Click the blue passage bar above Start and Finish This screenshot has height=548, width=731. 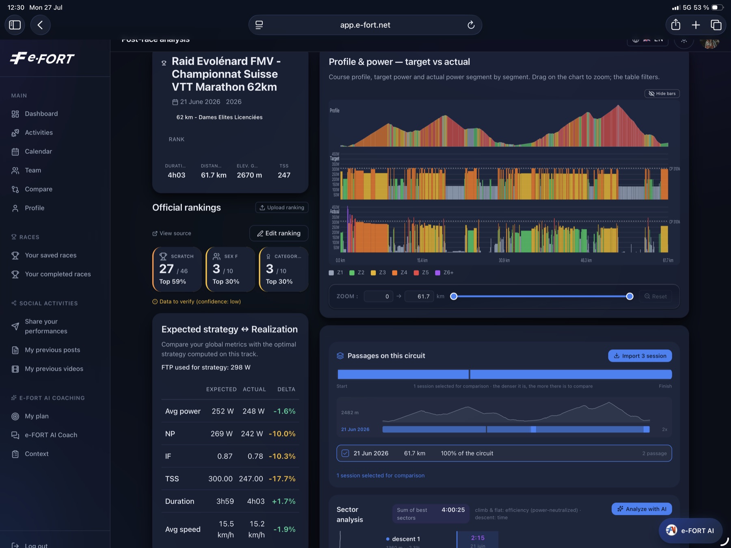click(504, 374)
